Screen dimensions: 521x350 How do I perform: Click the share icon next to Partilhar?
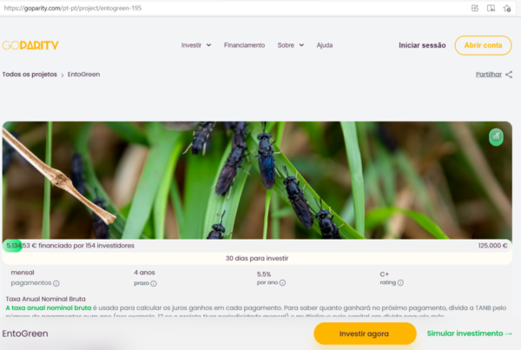(x=509, y=75)
